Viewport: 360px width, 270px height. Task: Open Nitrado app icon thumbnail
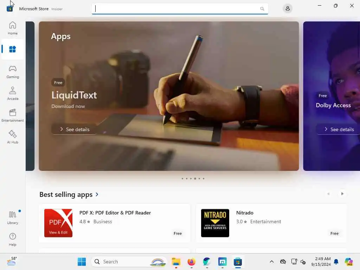coord(215,223)
